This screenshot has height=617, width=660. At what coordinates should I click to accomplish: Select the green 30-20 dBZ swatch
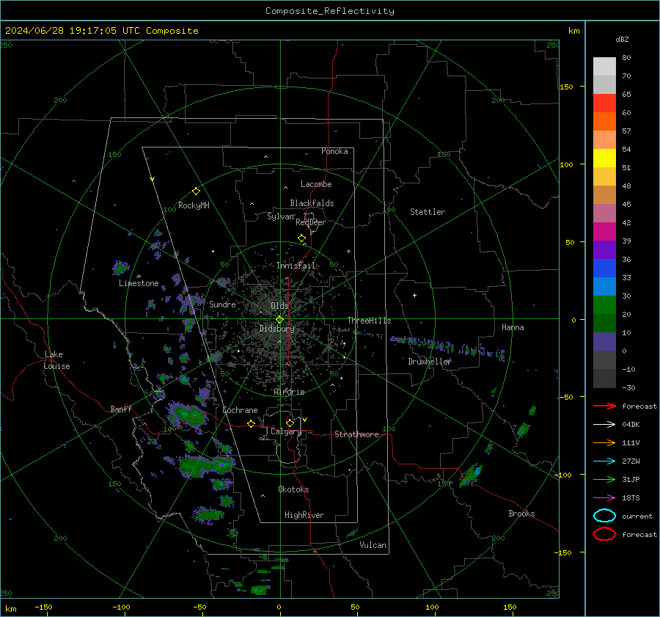(604, 304)
